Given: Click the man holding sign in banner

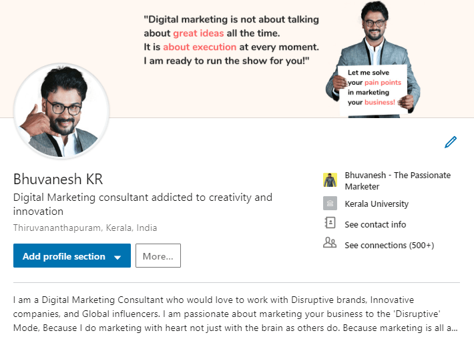Looking at the screenshot, I should point(373,59).
